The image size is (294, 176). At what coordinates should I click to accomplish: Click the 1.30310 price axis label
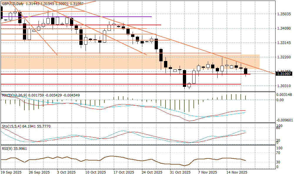pos(284,86)
